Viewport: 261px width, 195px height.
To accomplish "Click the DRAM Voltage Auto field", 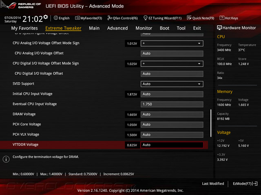I will click(172, 114).
